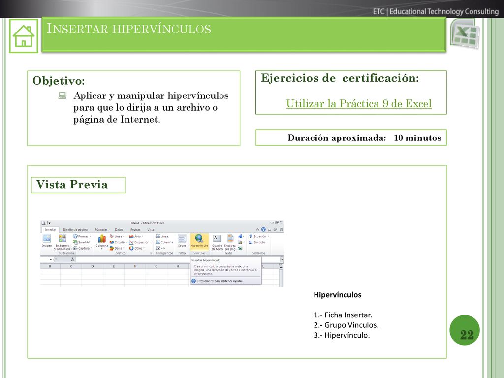Select column header D in the spreadsheet

92,266
